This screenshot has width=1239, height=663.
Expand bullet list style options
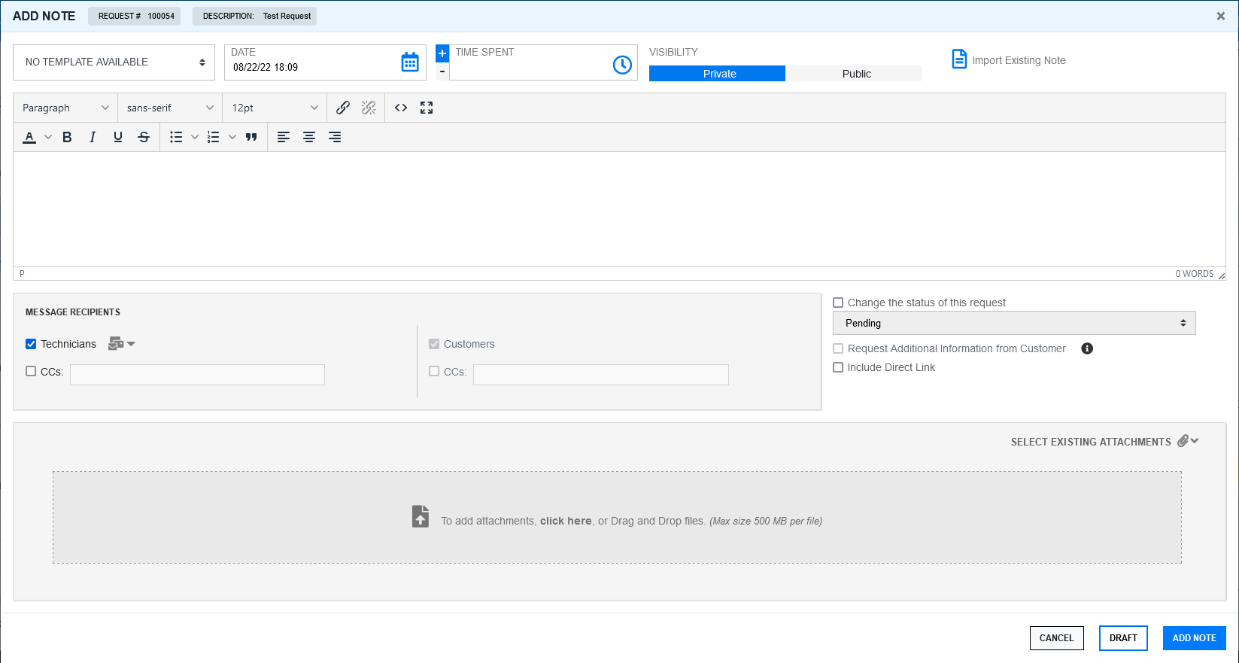point(195,137)
